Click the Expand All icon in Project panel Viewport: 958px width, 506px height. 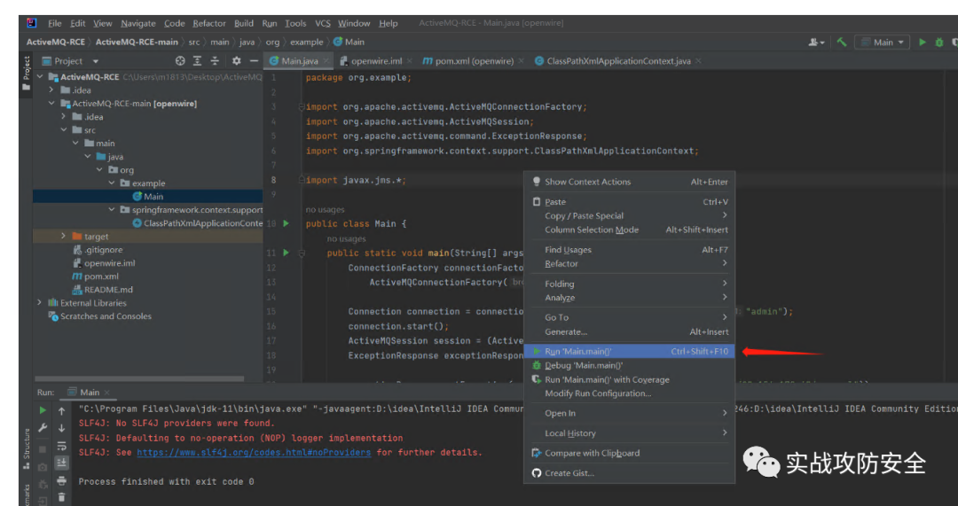(197, 61)
